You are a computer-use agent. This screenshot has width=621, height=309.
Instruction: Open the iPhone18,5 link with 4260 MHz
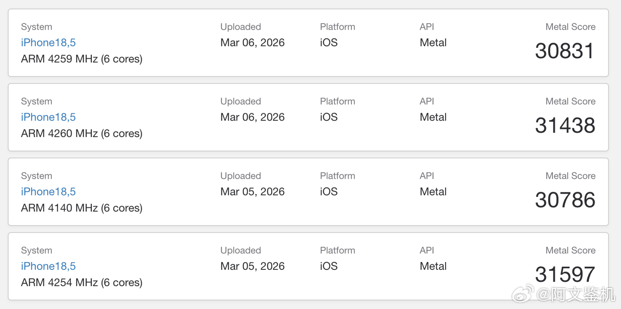pyautogui.click(x=48, y=117)
